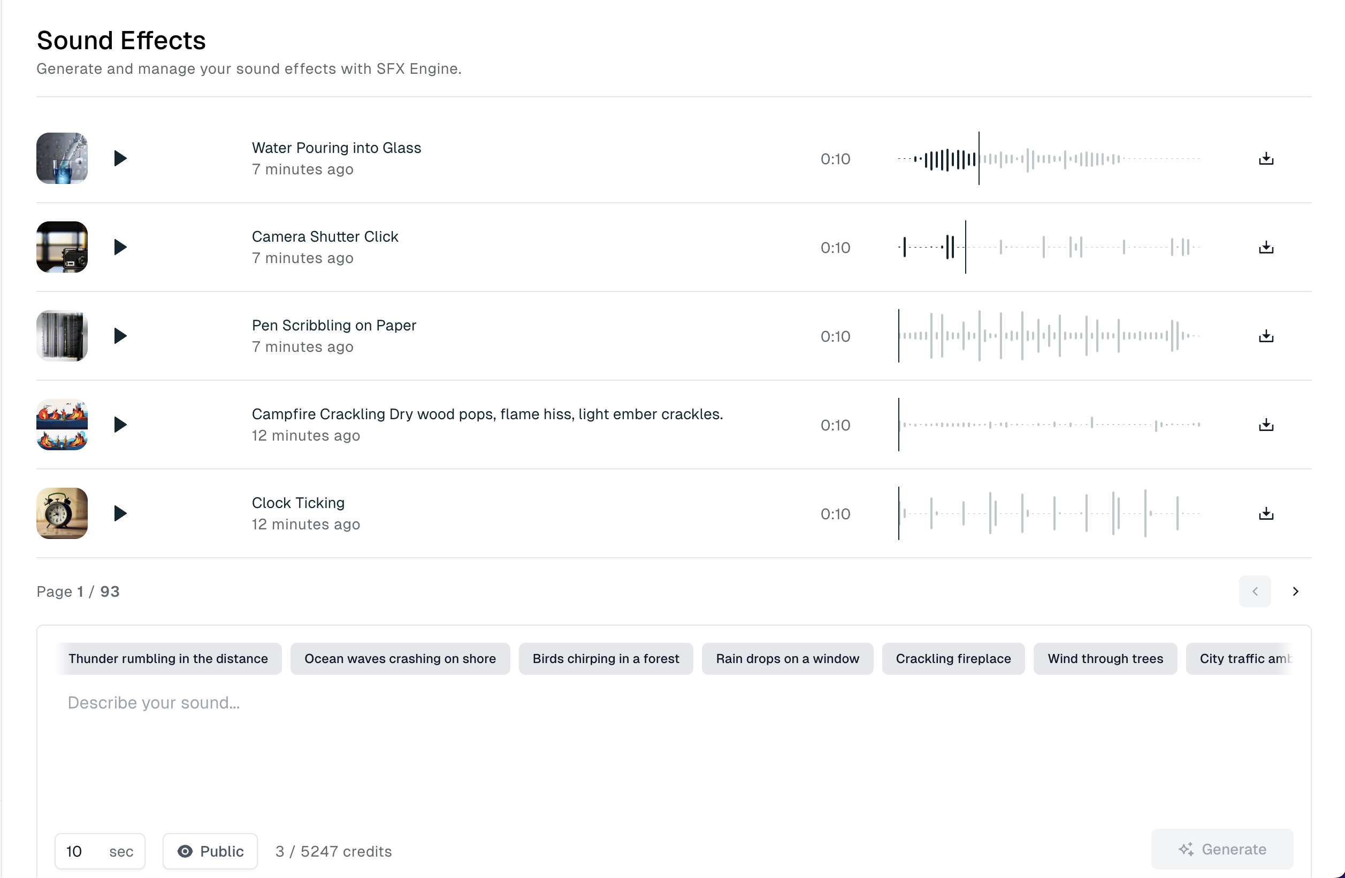This screenshot has height=878, width=1345.
Task: Play the "Camera Shutter Click" sound
Action: 119,247
